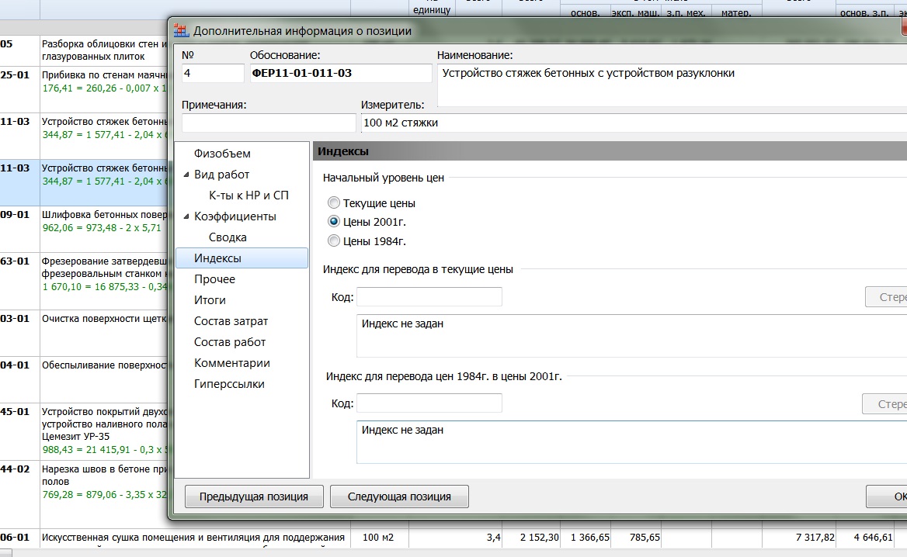Open the 'Гиперссылки' section
Viewport: 907px width, 557px height.
coord(229,384)
